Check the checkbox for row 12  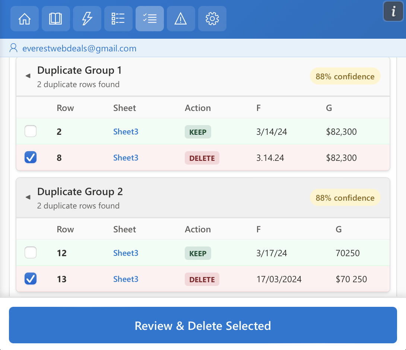(30, 252)
